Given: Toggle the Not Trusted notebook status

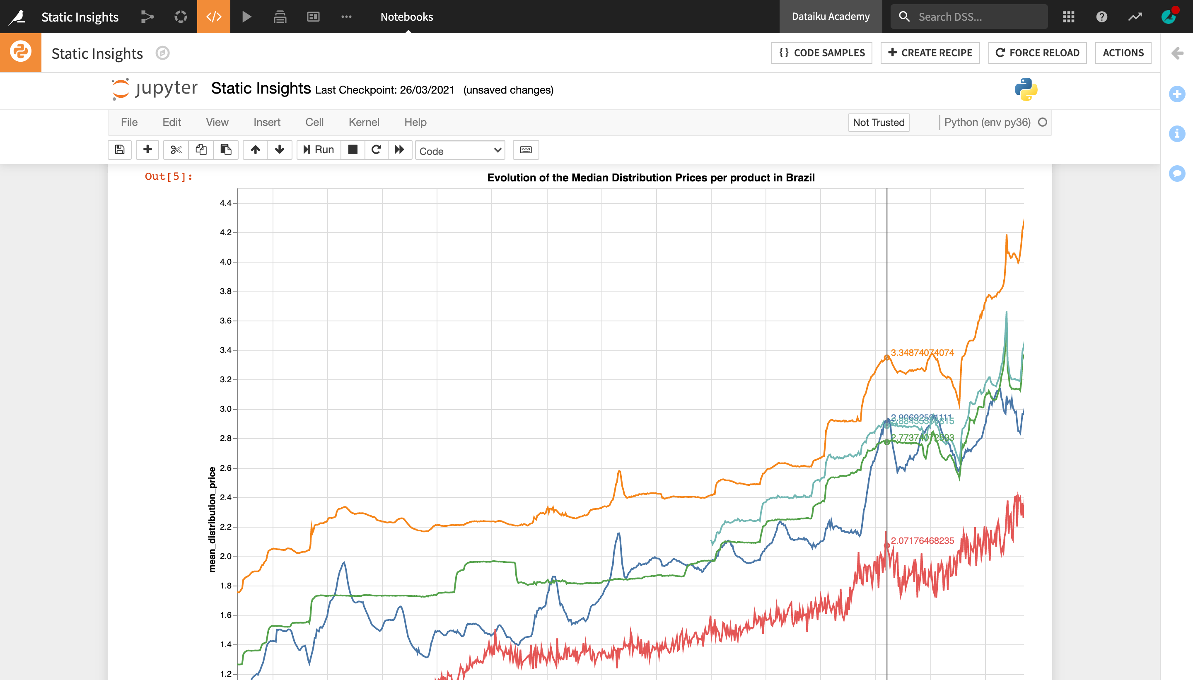Looking at the screenshot, I should point(878,122).
